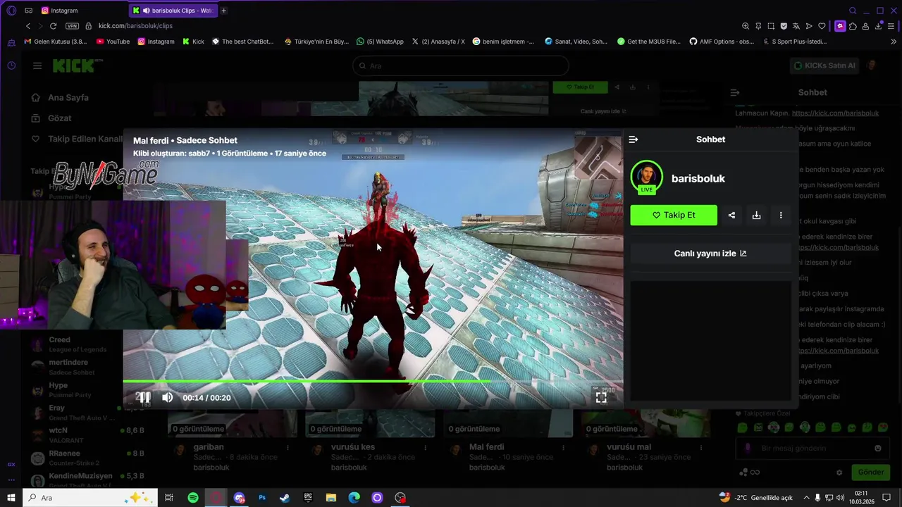902x507 pixels.
Task: Open browser sidebar history clock icon
Action: coord(11,65)
